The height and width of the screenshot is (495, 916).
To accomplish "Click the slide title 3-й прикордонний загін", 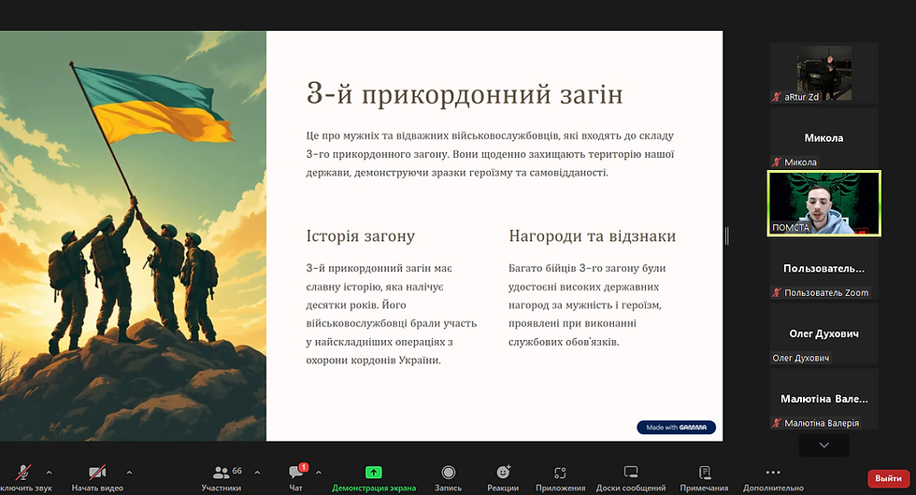I will [465, 94].
